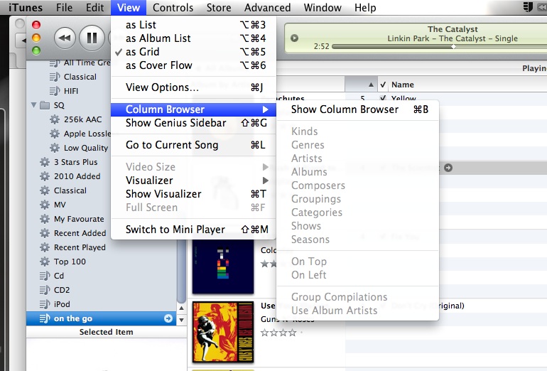547x371 pixels.
Task: Select the Guns N' Roses album cover thumbnail
Action: tap(223, 332)
